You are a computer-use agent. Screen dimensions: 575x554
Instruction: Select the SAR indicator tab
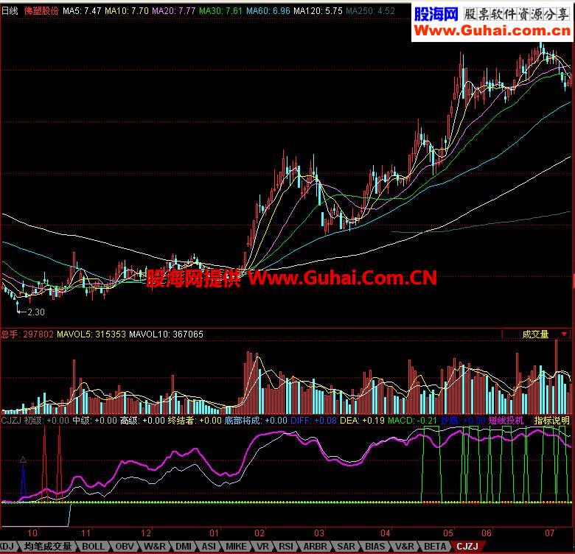pyautogui.click(x=346, y=547)
